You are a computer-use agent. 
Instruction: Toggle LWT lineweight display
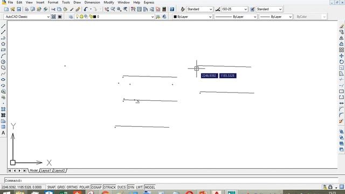(139, 187)
